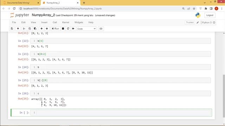Open the Chrome three-dot menu
Screen dimensions: 225x126
(222, 8)
